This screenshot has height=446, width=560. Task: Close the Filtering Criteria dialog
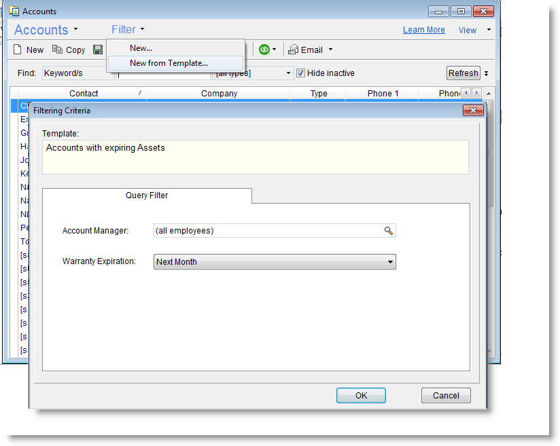point(472,110)
